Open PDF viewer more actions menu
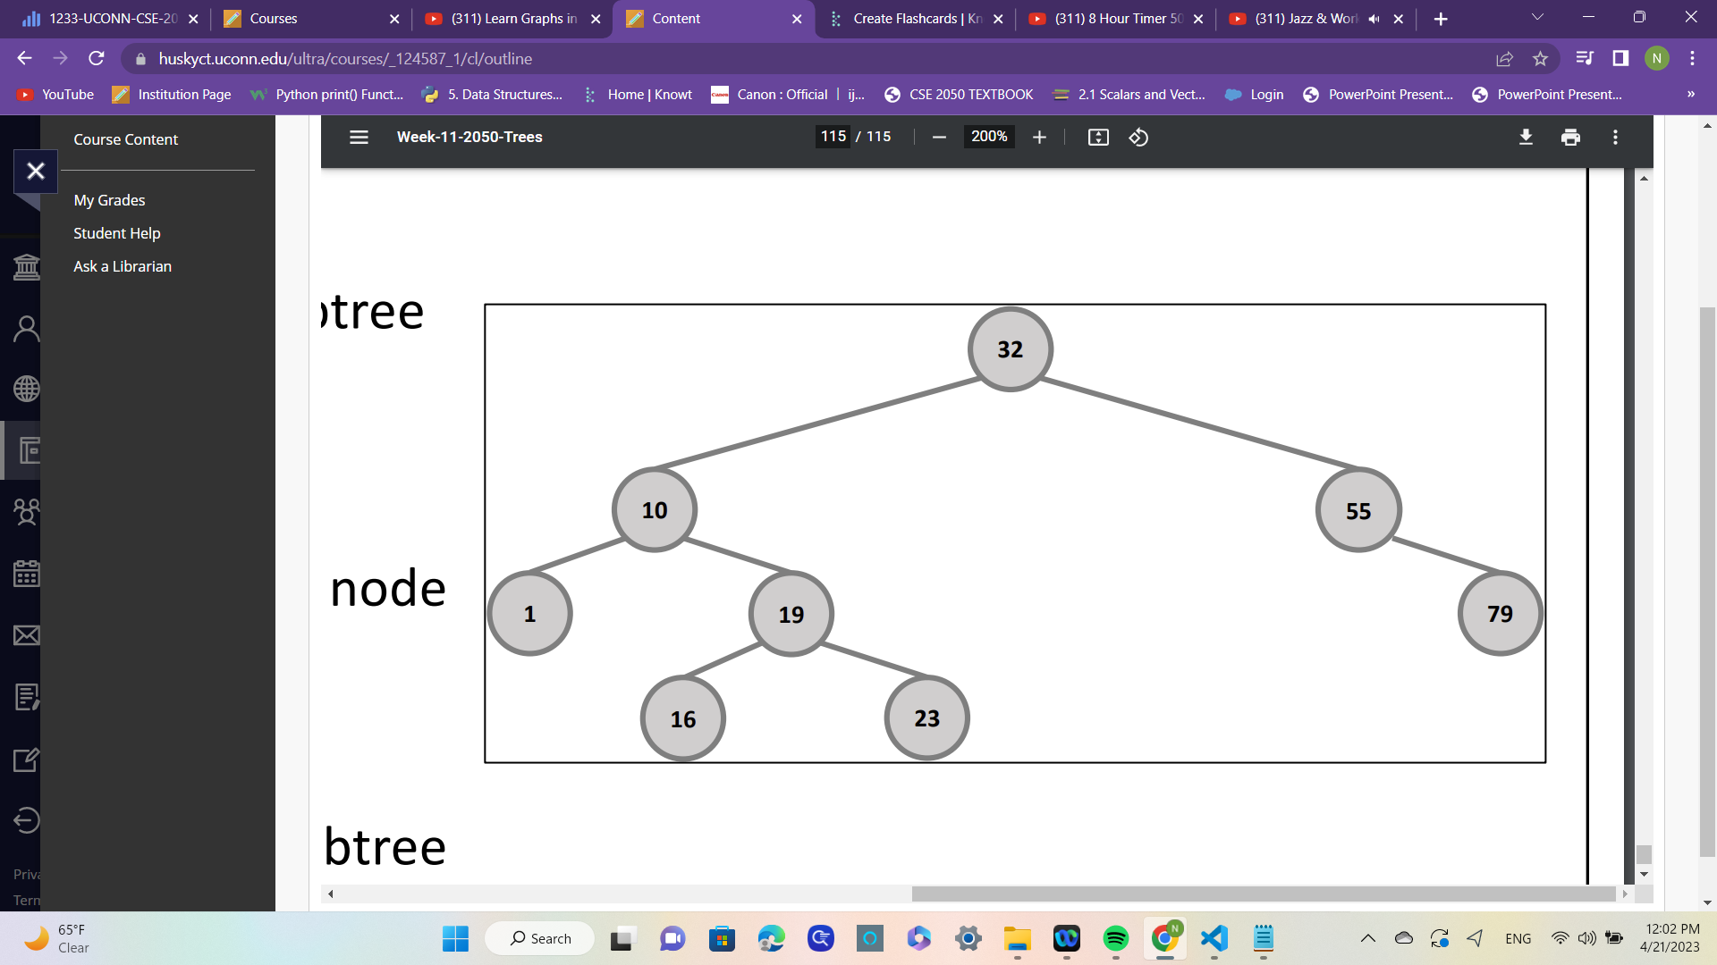1717x965 pixels. (x=1615, y=137)
